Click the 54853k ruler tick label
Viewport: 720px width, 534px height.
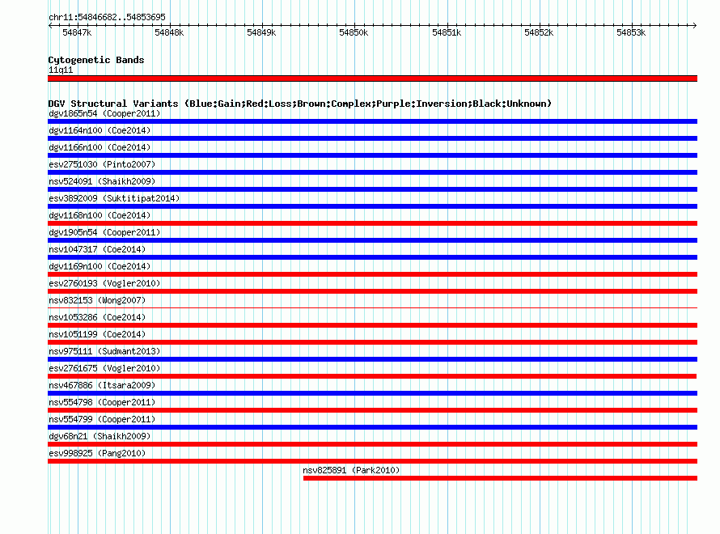point(631,32)
